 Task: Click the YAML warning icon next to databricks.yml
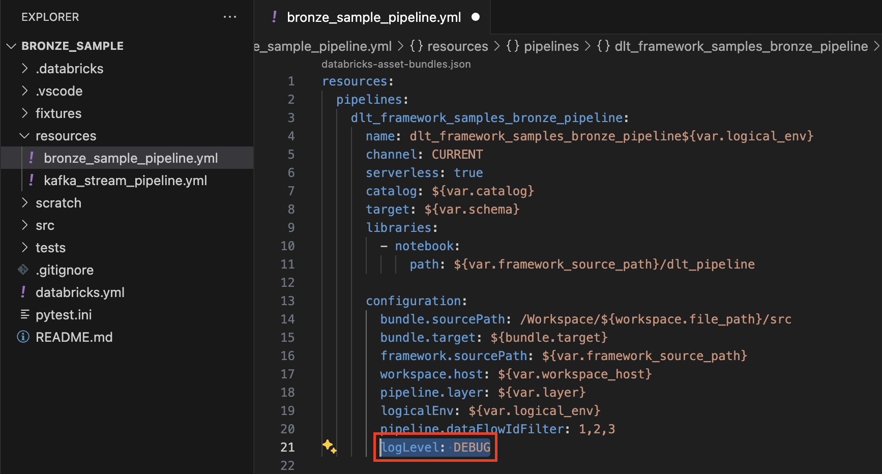22,292
